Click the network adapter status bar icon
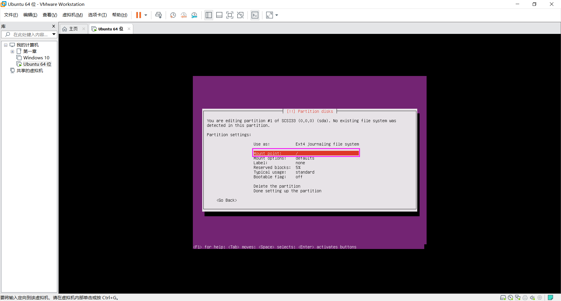561x301 pixels. 518,297
